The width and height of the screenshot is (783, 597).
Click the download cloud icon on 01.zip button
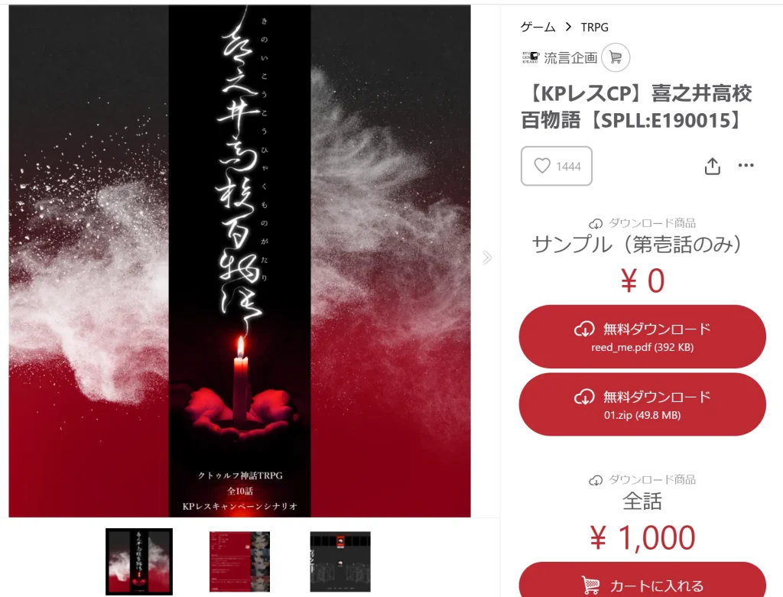click(584, 397)
